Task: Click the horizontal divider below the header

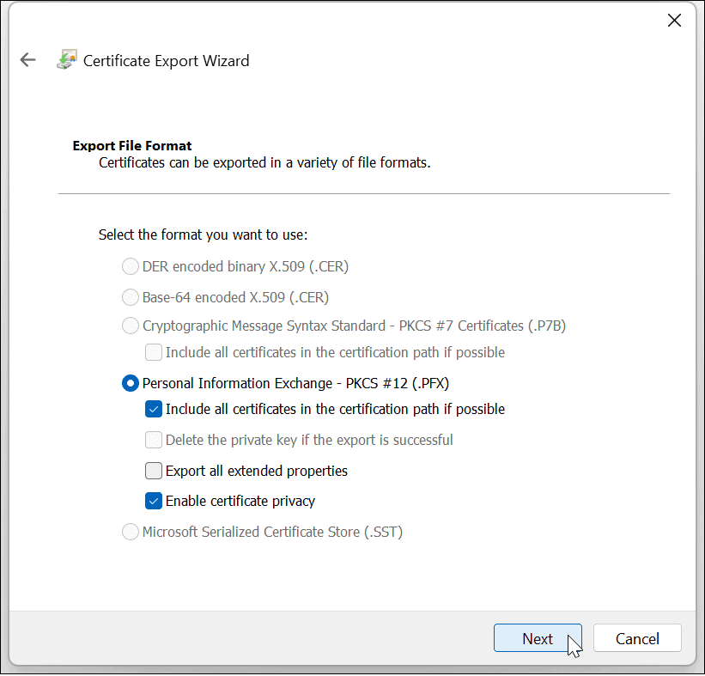Action: (x=363, y=194)
